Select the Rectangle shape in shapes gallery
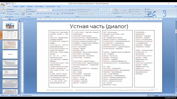This screenshot has height=99, width=177. tap(105, 9)
